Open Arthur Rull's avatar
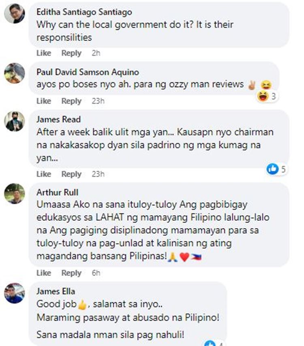The image size is (304, 346). tap(15, 194)
